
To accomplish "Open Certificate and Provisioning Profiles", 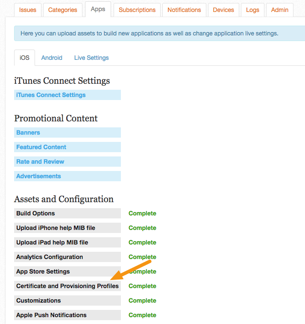I will (67, 286).
